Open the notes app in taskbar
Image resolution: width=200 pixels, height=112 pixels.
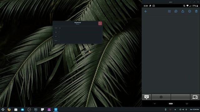click(42, 110)
